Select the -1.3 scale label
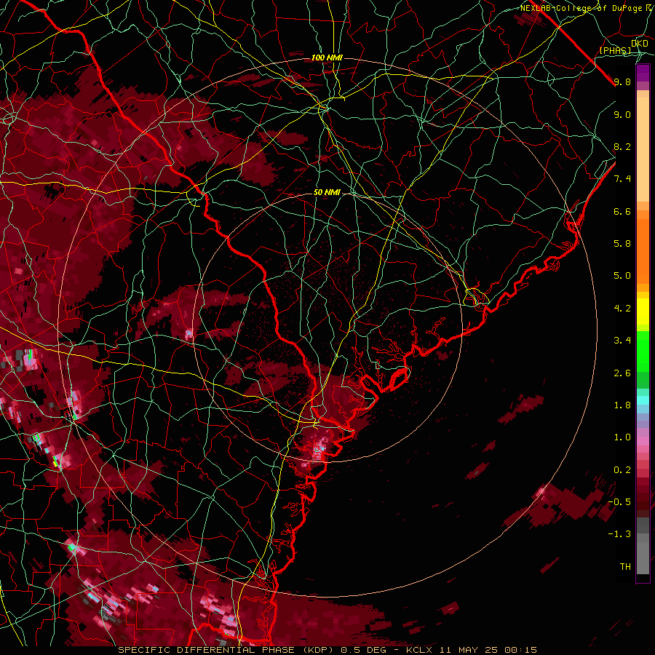The width and height of the screenshot is (655, 655). [619, 534]
